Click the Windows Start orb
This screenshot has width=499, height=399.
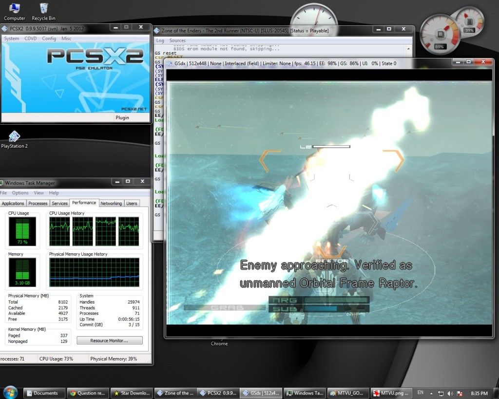[10, 392]
